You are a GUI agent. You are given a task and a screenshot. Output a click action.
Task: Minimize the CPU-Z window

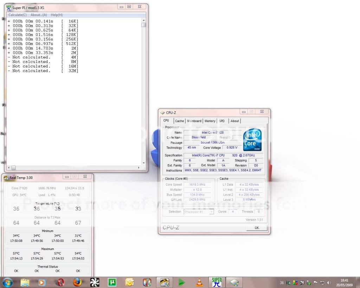244,112
